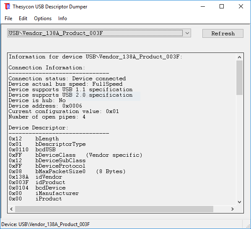This screenshot has height=229, width=251.
Task: Click the idVendor 0x138A row
Action: pos(35,177)
